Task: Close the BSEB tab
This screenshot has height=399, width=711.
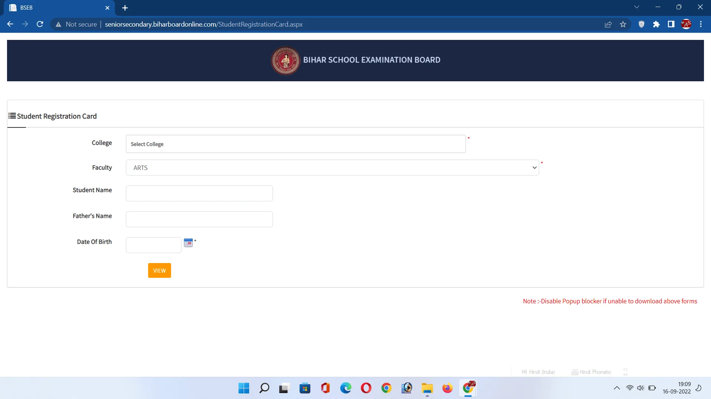Action: 107,8
